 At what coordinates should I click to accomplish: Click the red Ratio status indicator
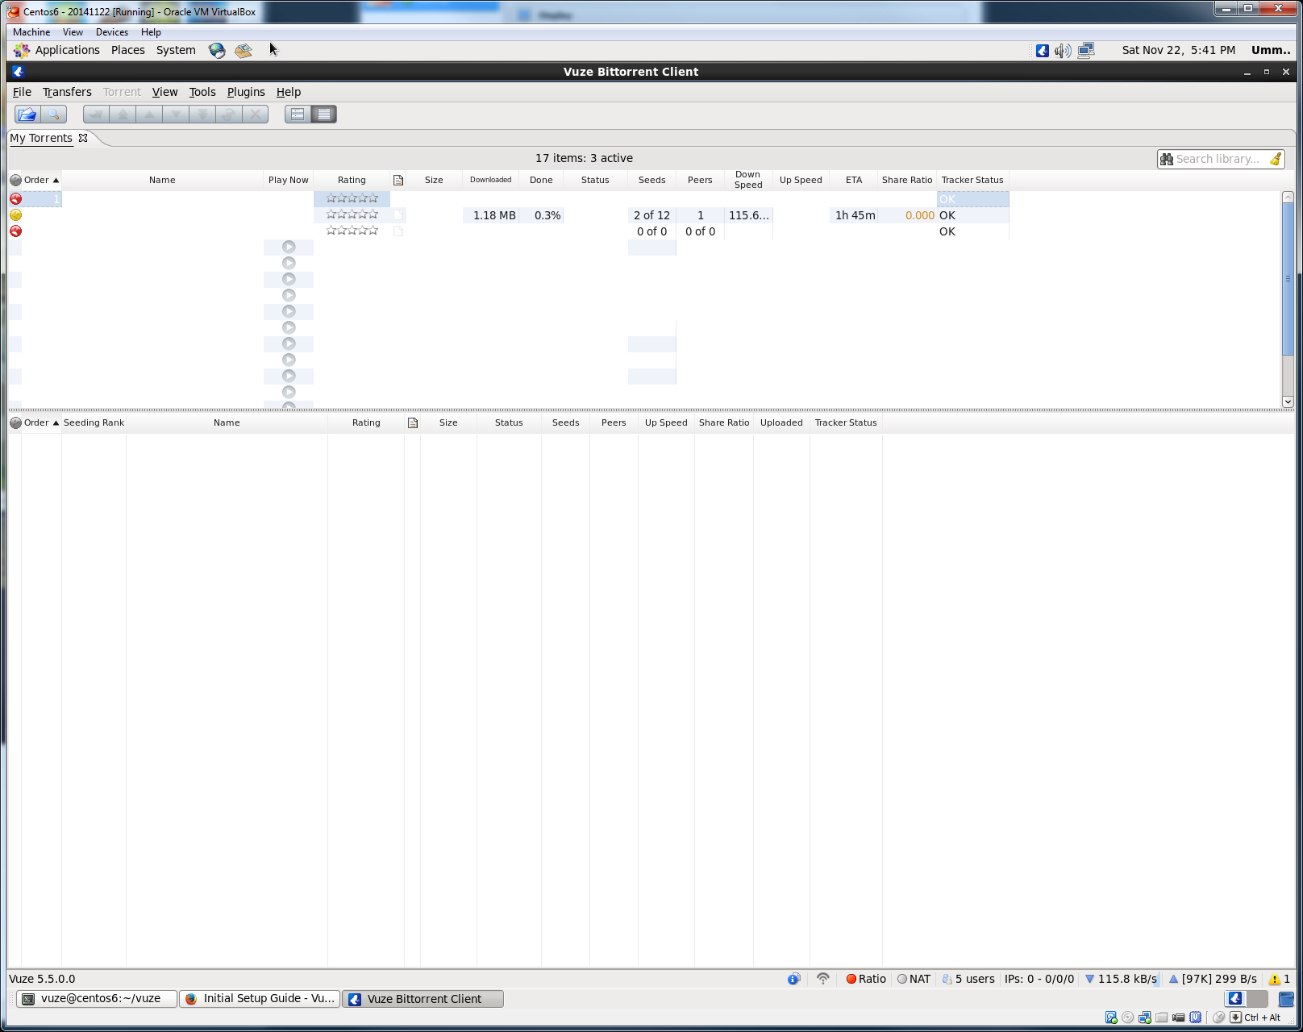point(866,979)
